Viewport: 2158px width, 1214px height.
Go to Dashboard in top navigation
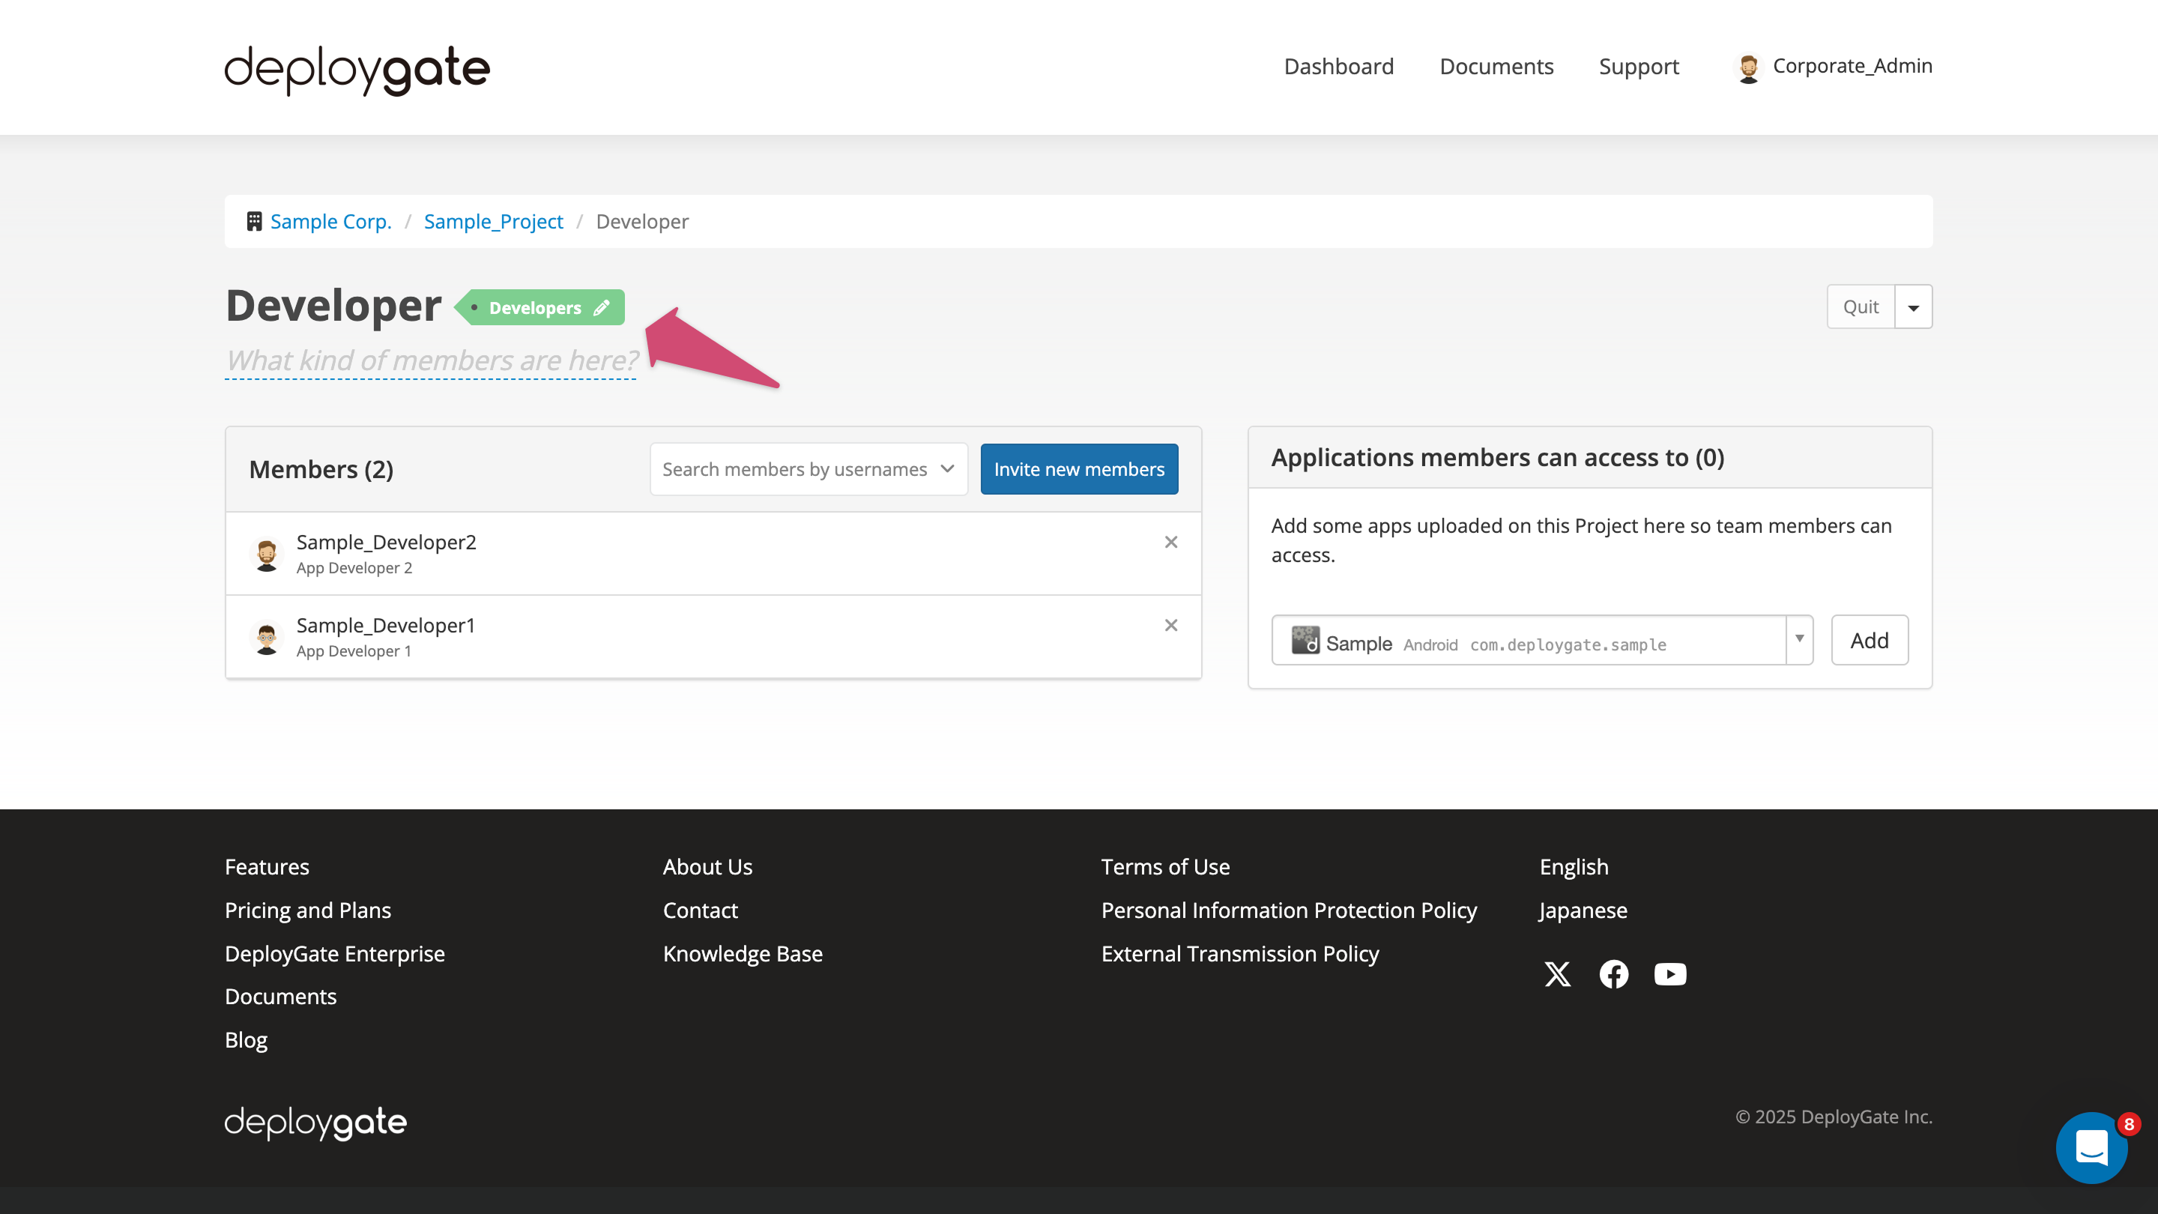pyautogui.click(x=1339, y=66)
